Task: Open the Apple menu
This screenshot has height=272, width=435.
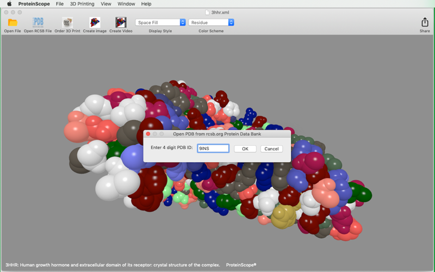Action: tap(9, 4)
